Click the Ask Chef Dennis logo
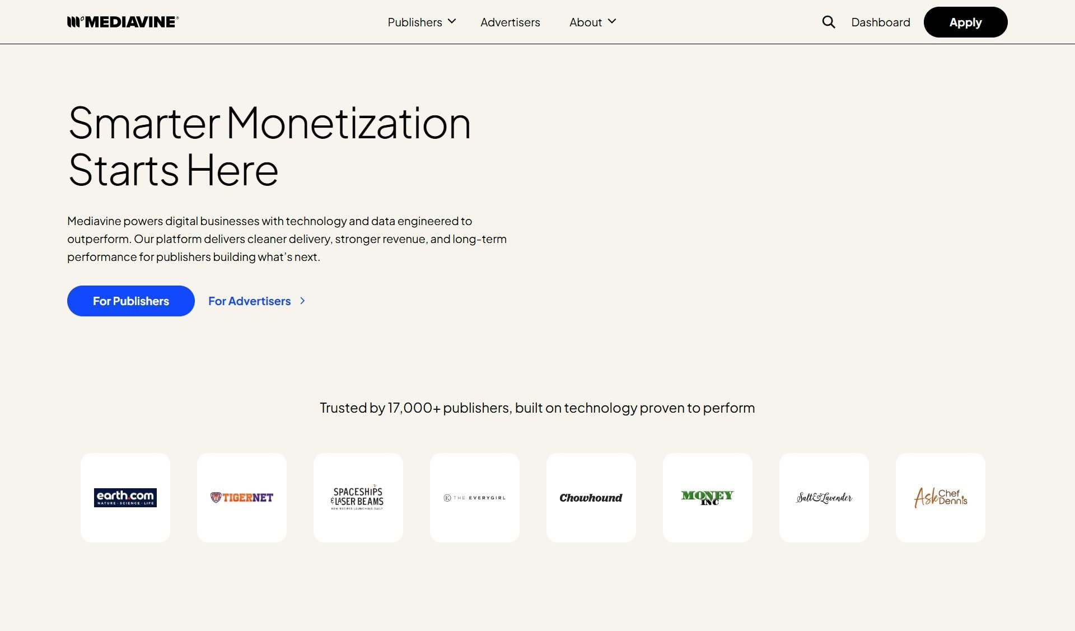The width and height of the screenshot is (1075, 631). point(940,497)
